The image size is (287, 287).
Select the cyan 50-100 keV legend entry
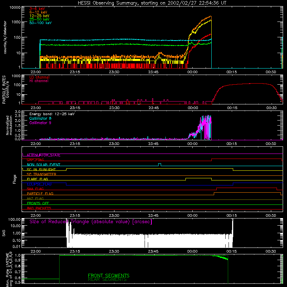(x=41, y=23)
